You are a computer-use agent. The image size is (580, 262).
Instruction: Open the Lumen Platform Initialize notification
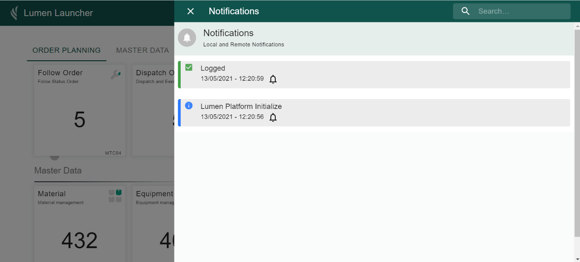coord(374,113)
